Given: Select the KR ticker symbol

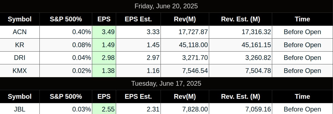Looking at the screenshot, I should tap(19, 45).
